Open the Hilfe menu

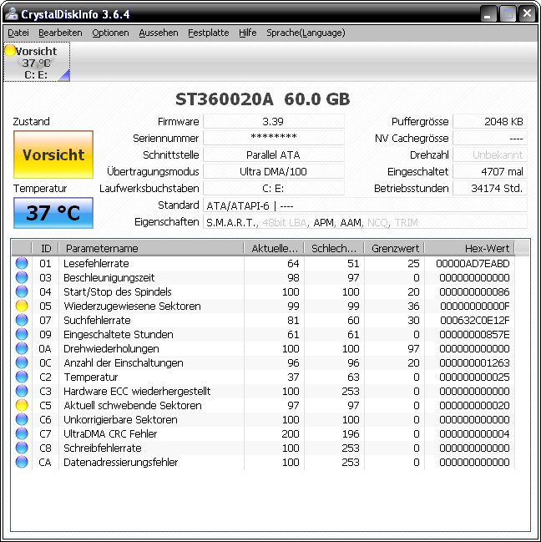point(248,33)
